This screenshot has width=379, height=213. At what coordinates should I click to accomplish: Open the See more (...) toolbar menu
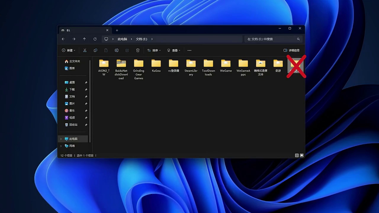click(x=189, y=50)
